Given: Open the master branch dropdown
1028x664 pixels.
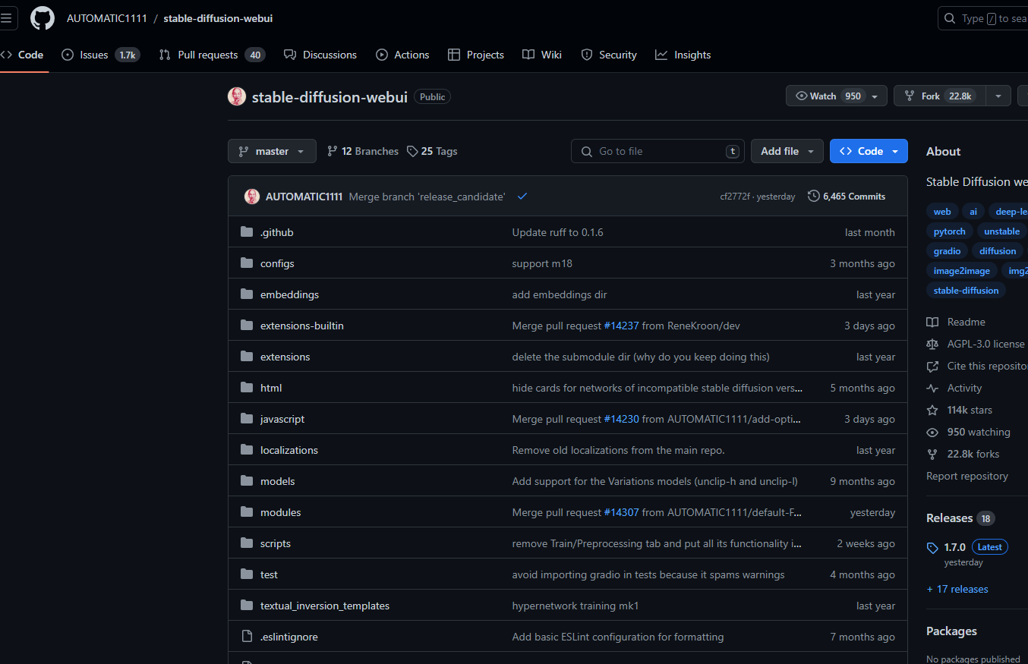Looking at the screenshot, I should tap(272, 151).
